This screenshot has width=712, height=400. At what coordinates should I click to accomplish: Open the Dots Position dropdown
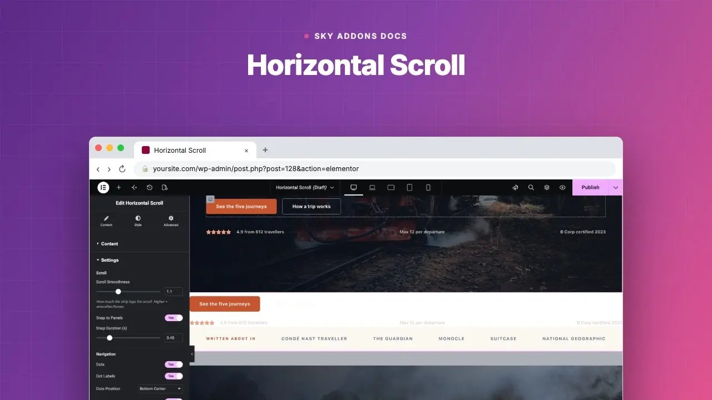point(160,389)
